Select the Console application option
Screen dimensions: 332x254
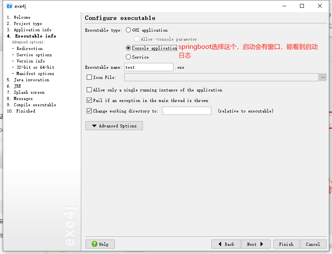pos(128,48)
